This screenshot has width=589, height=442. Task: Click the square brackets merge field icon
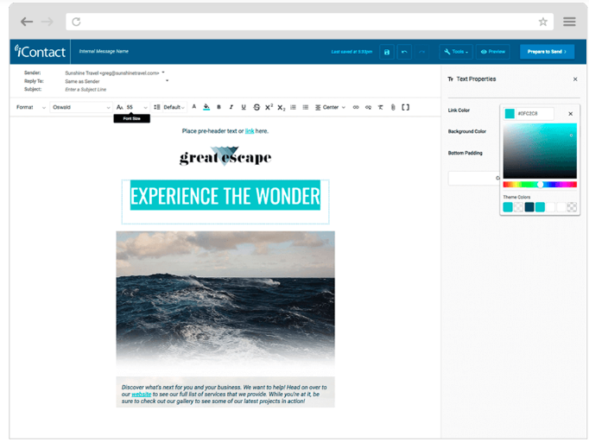click(405, 107)
